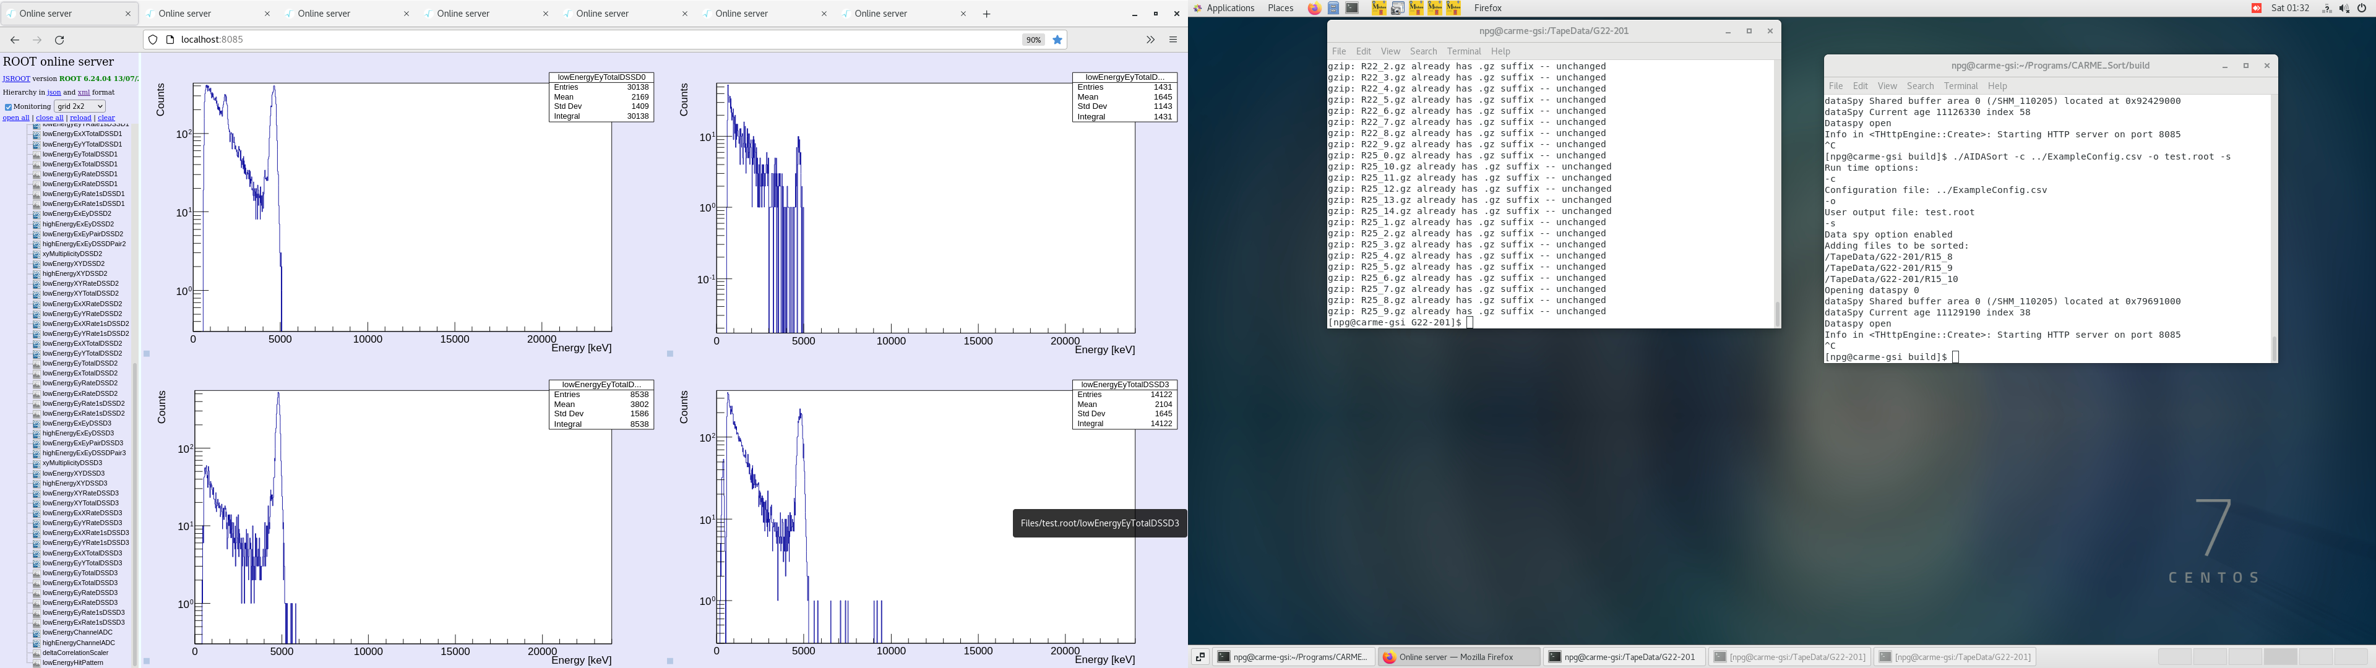Go back with the browser back arrow
Screen dimensions: 2376x668
click(15, 40)
